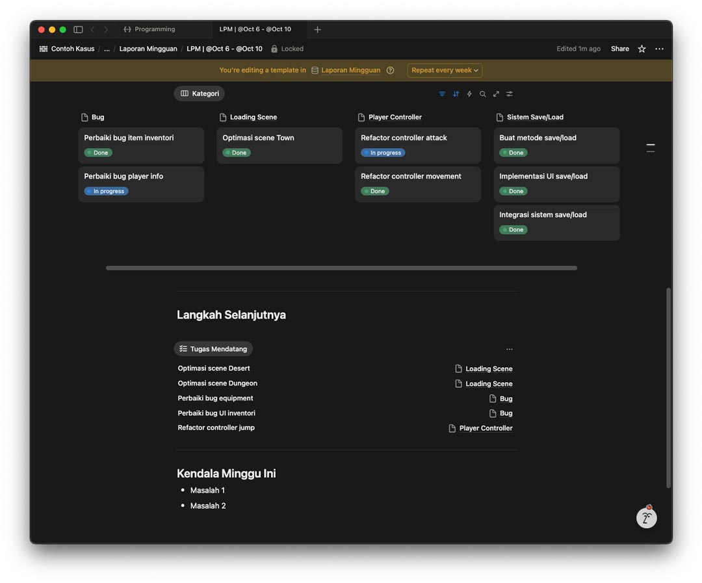Viewport: 702px width, 583px height.
Task: Open the sort options icon
Action: tap(456, 94)
